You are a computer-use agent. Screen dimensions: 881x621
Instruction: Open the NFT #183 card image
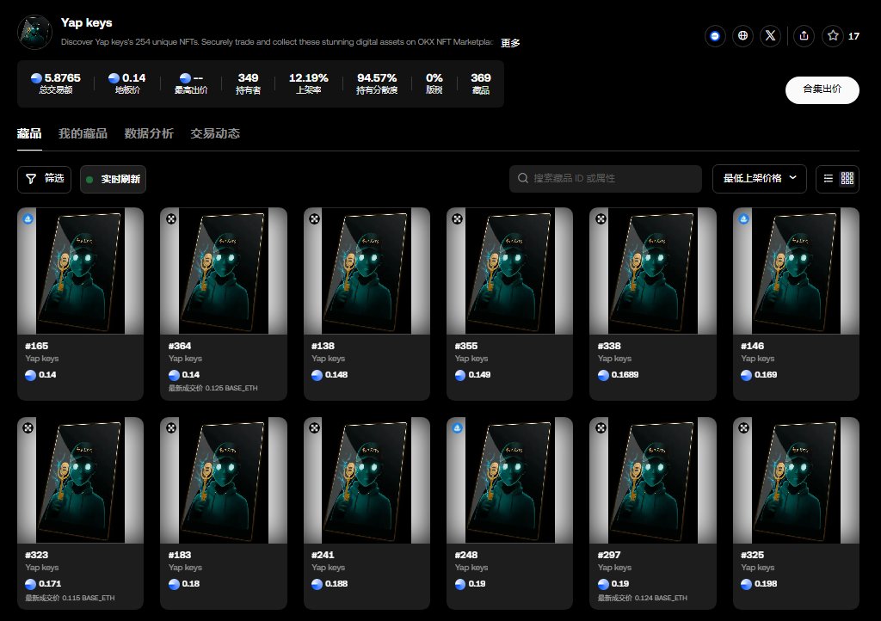tap(224, 480)
